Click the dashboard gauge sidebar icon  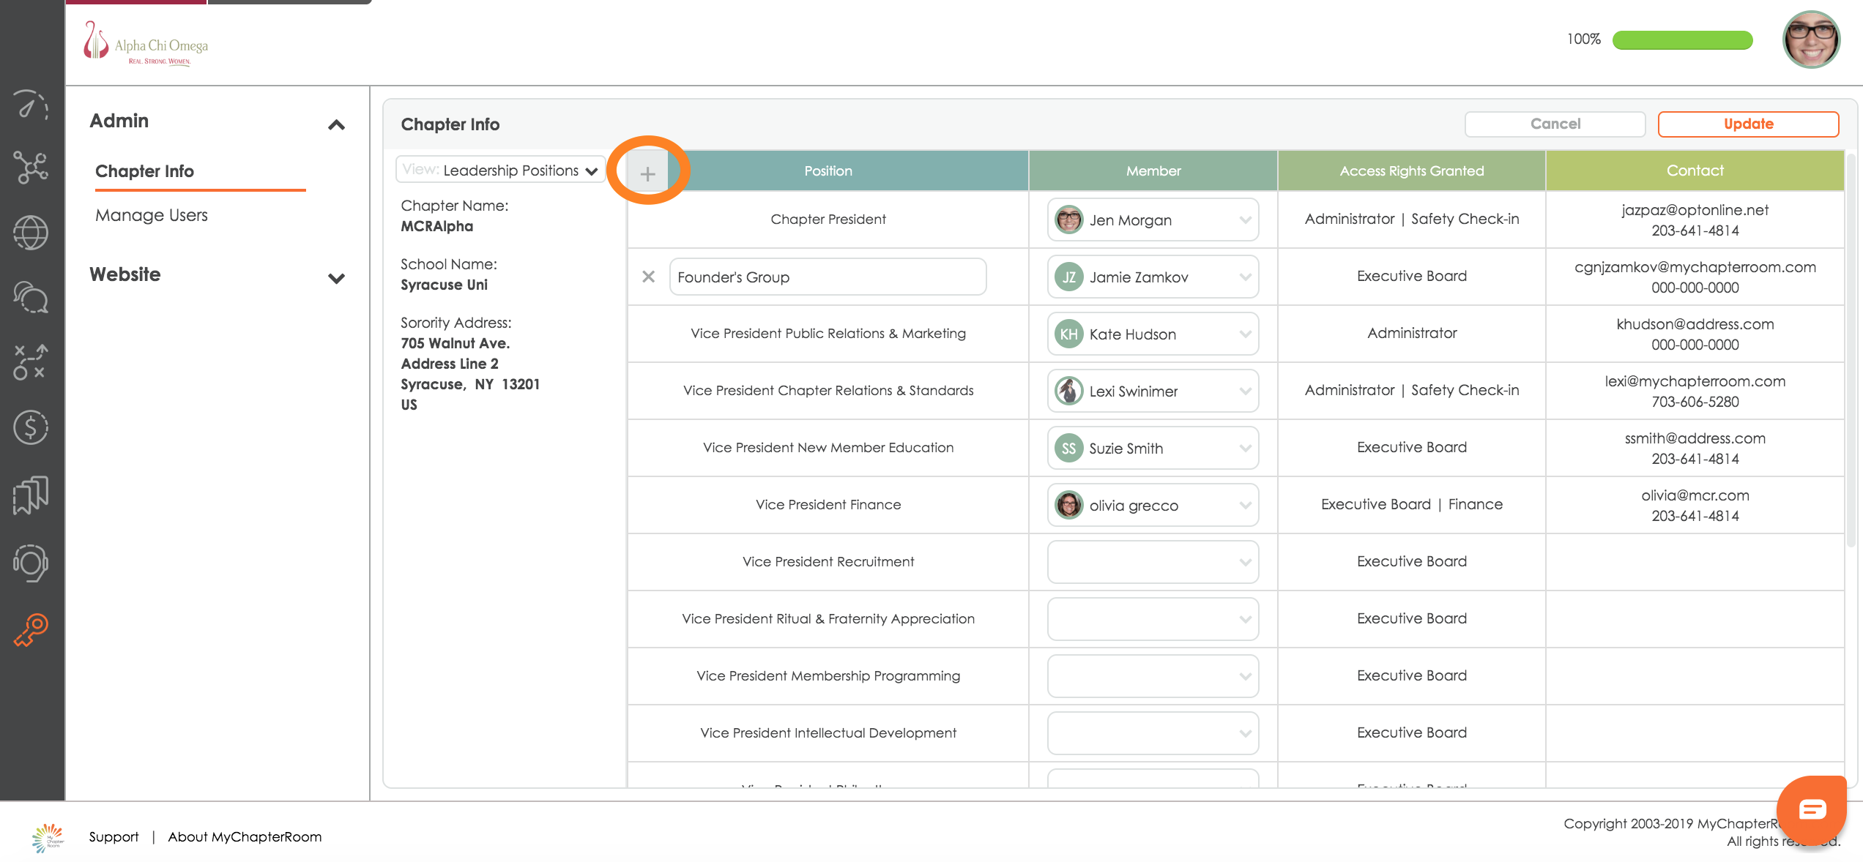tap(31, 105)
